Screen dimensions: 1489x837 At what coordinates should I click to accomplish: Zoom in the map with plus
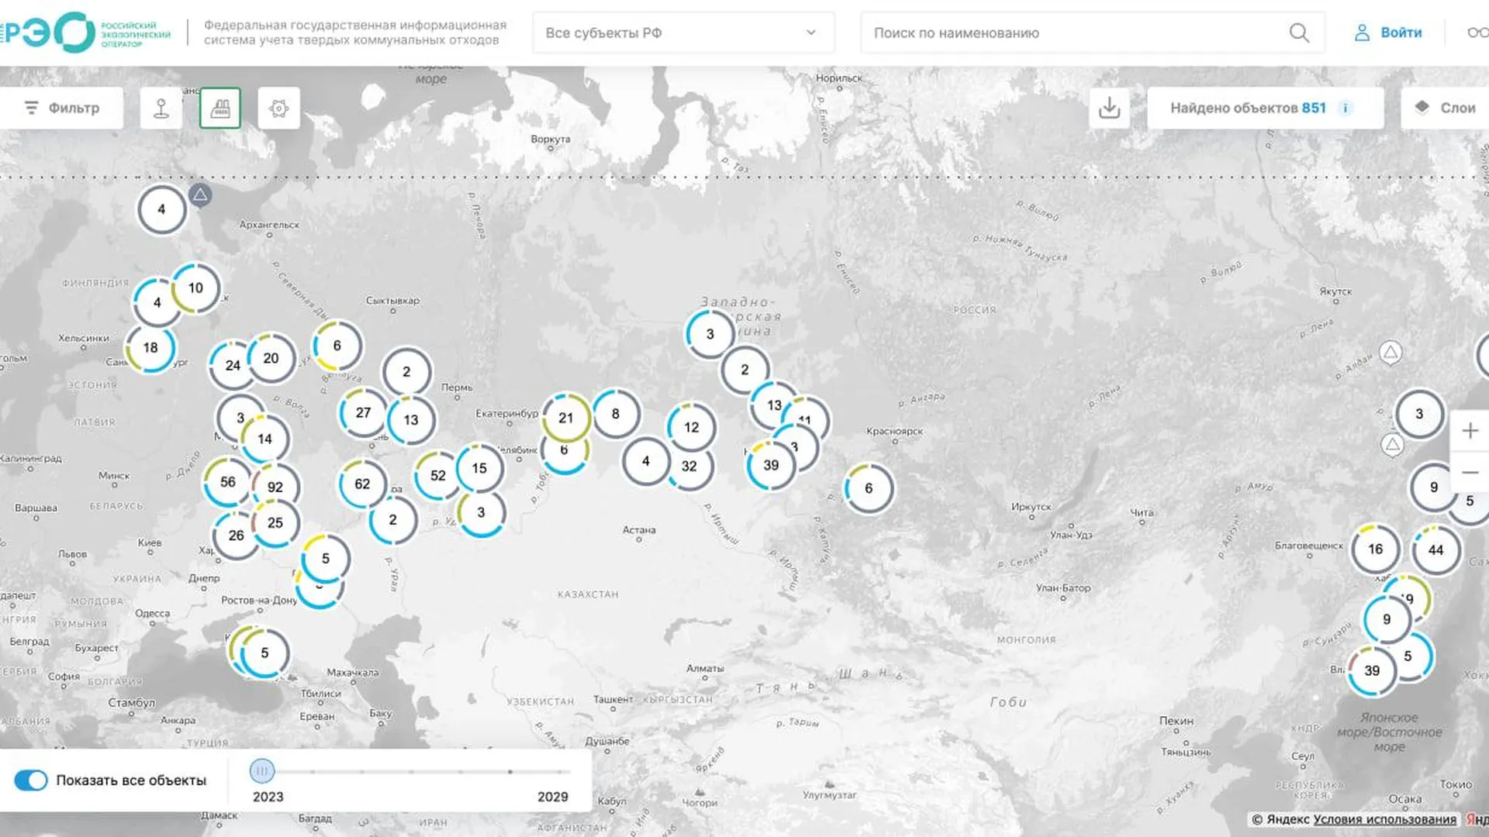1470,431
